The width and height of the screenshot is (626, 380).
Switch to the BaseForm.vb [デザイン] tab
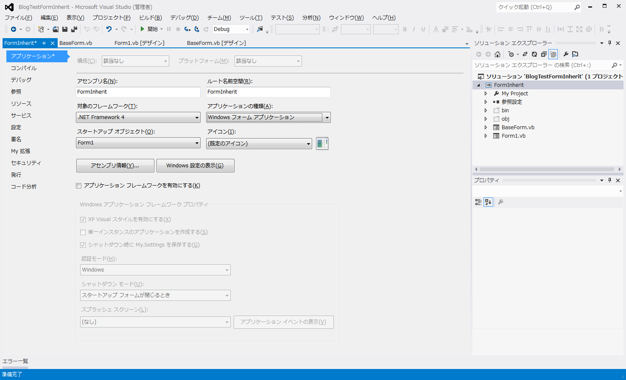pos(216,43)
